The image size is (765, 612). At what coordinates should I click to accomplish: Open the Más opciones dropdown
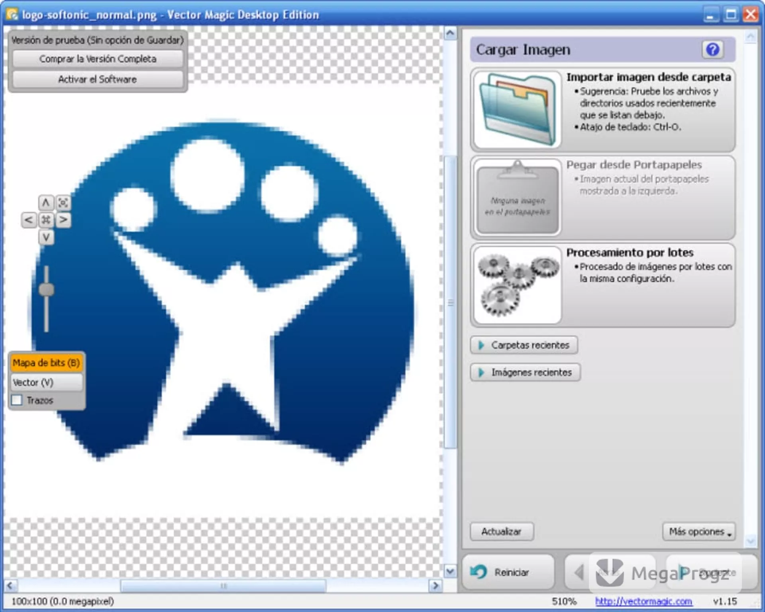pos(699,532)
